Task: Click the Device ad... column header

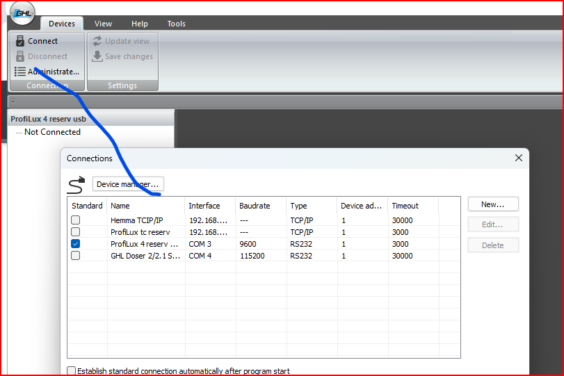Action: (362, 206)
